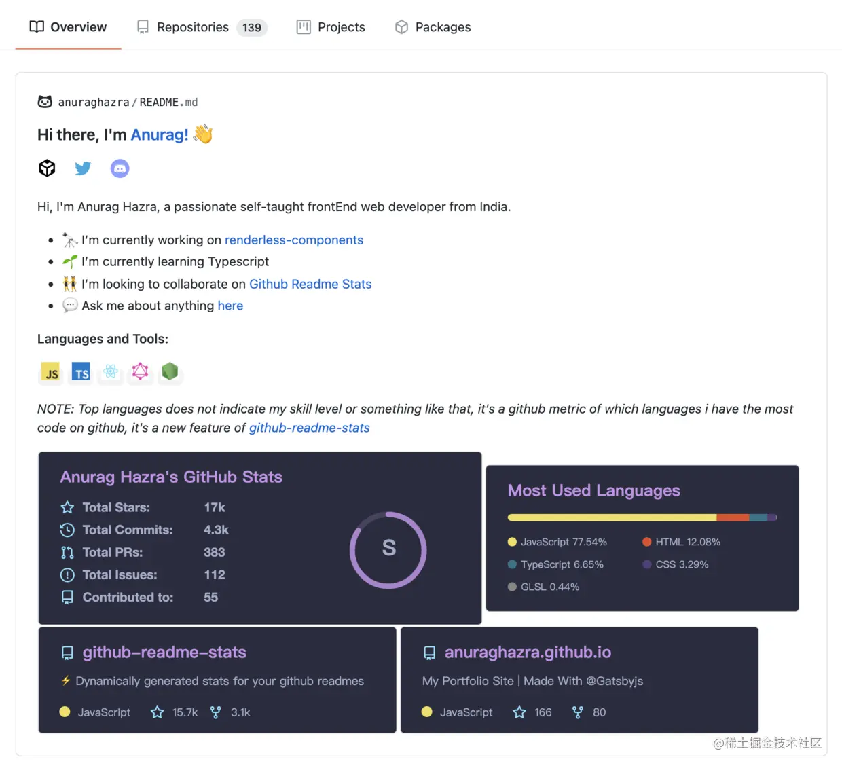
Task: Click the orange HTML language bar segment
Action: pos(733,517)
